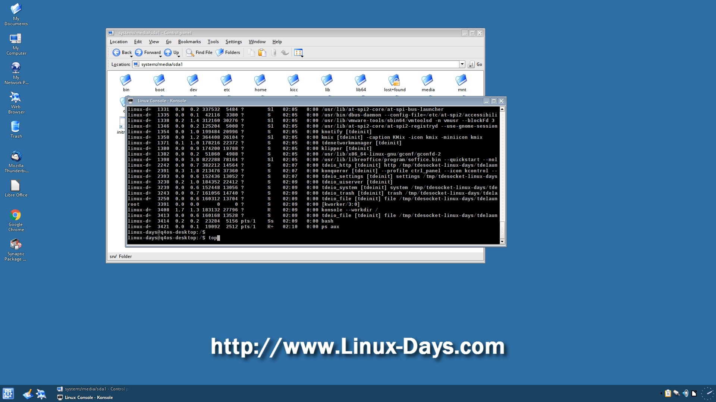This screenshot has width=716, height=402.
Task: Open the Libre Office desktop icon
Action: click(x=16, y=189)
